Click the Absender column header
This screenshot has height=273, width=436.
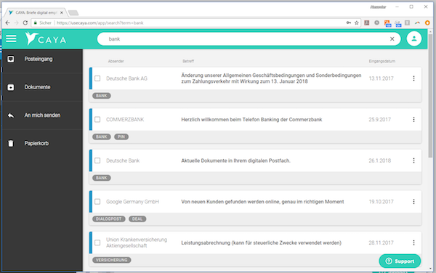116,61
